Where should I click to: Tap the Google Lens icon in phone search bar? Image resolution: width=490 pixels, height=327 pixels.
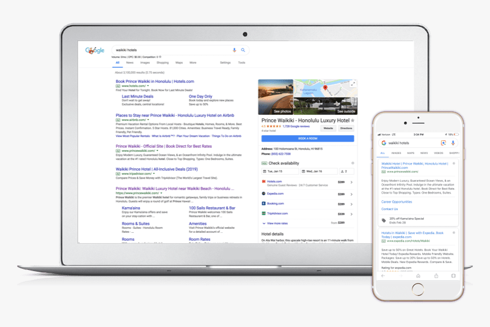(x=443, y=143)
